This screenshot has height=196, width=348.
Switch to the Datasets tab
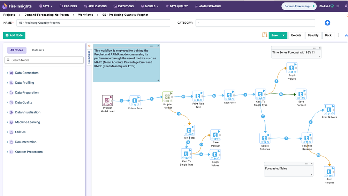click(x=38, y=50)
